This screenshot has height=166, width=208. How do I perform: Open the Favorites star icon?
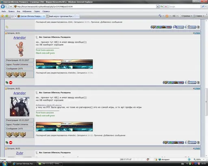(2, 16)
